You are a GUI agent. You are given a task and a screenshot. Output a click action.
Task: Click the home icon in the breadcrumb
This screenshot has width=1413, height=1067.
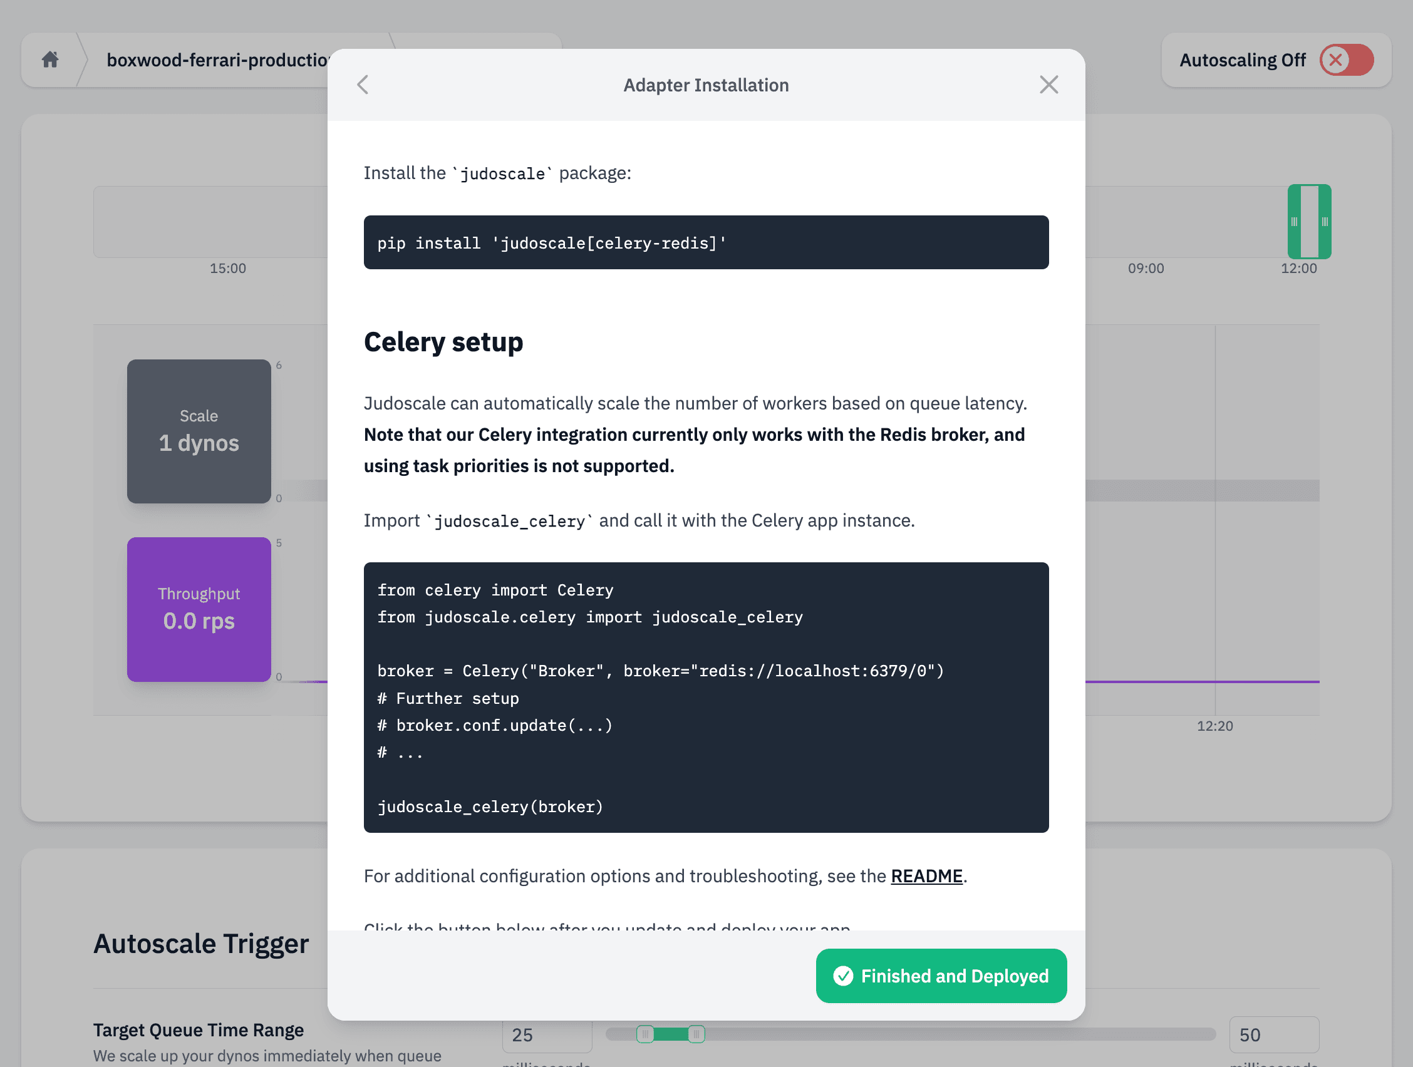tap(50, 59)
